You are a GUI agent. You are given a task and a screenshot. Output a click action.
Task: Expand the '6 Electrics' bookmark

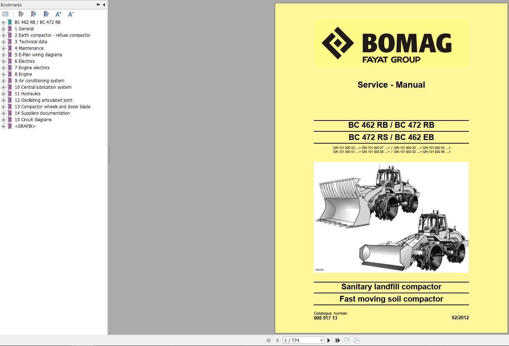(3, 61)
